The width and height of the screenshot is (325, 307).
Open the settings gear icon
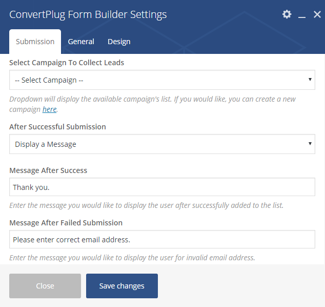(x=287, y=14)
